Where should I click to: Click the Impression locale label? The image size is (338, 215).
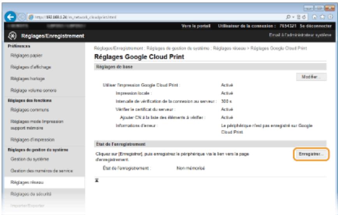[134, 93]
